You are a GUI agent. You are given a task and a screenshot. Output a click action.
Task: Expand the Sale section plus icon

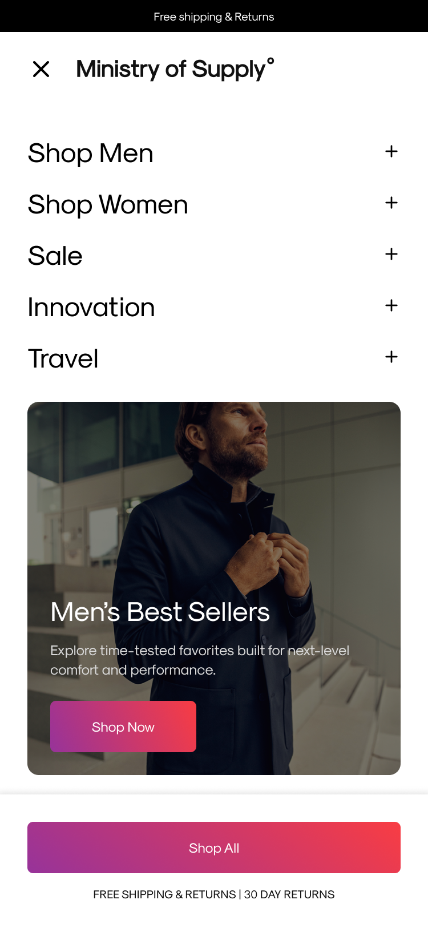pyautogui.click(x=391, y=254)
